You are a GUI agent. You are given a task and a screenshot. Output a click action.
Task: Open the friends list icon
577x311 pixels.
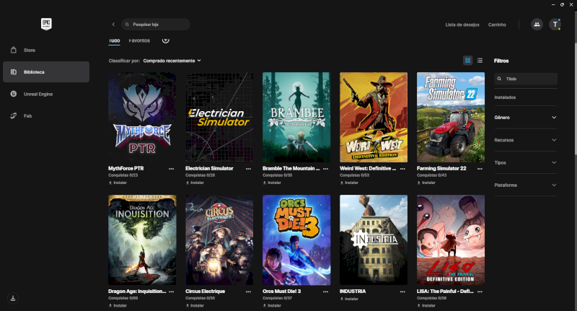(536, 25)
